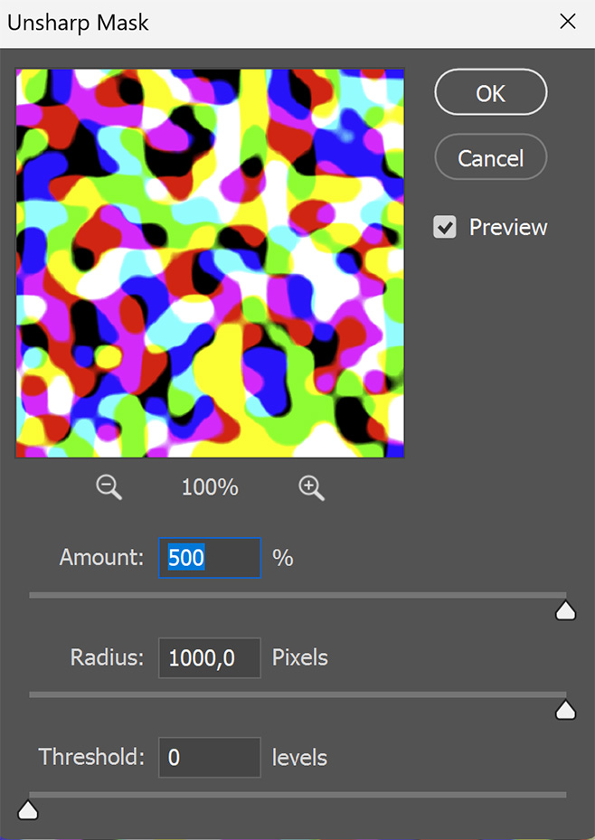Click the colorful preview image
Viewport: 595px width, 840px height.
point(210,263)
